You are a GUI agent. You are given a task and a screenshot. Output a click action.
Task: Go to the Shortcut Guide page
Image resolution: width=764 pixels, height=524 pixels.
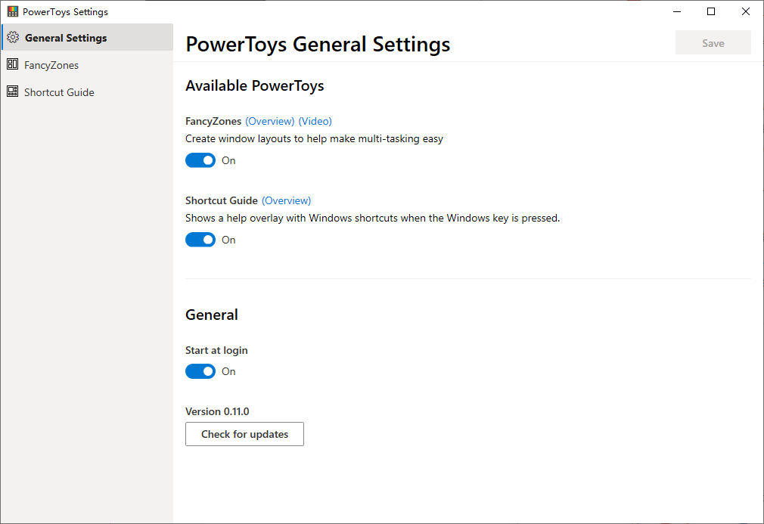(59, 92)
